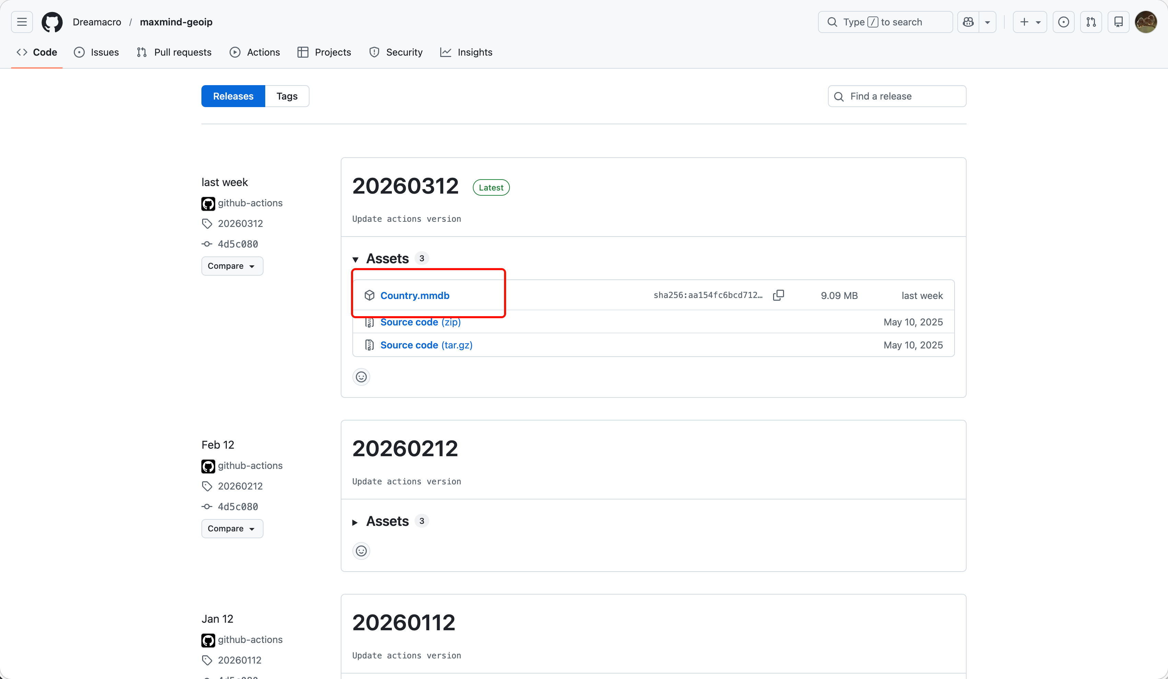The width and height of the screenshot is (1168, 679).
Task: Open the Create new plus menu
Action: 1030,22
